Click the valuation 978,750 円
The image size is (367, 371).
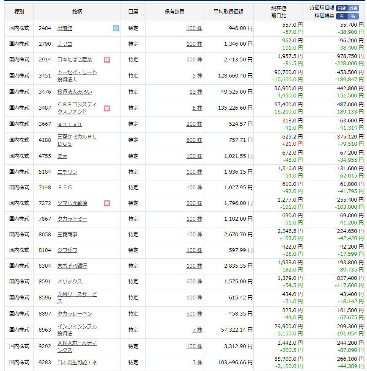click(x=350, y=56)
